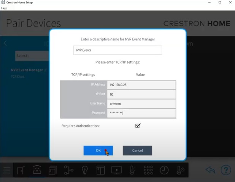Open the media display play icon

pos(116,170)
